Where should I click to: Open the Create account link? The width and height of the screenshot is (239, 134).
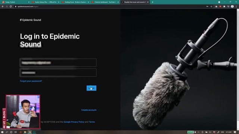point(89,110)
